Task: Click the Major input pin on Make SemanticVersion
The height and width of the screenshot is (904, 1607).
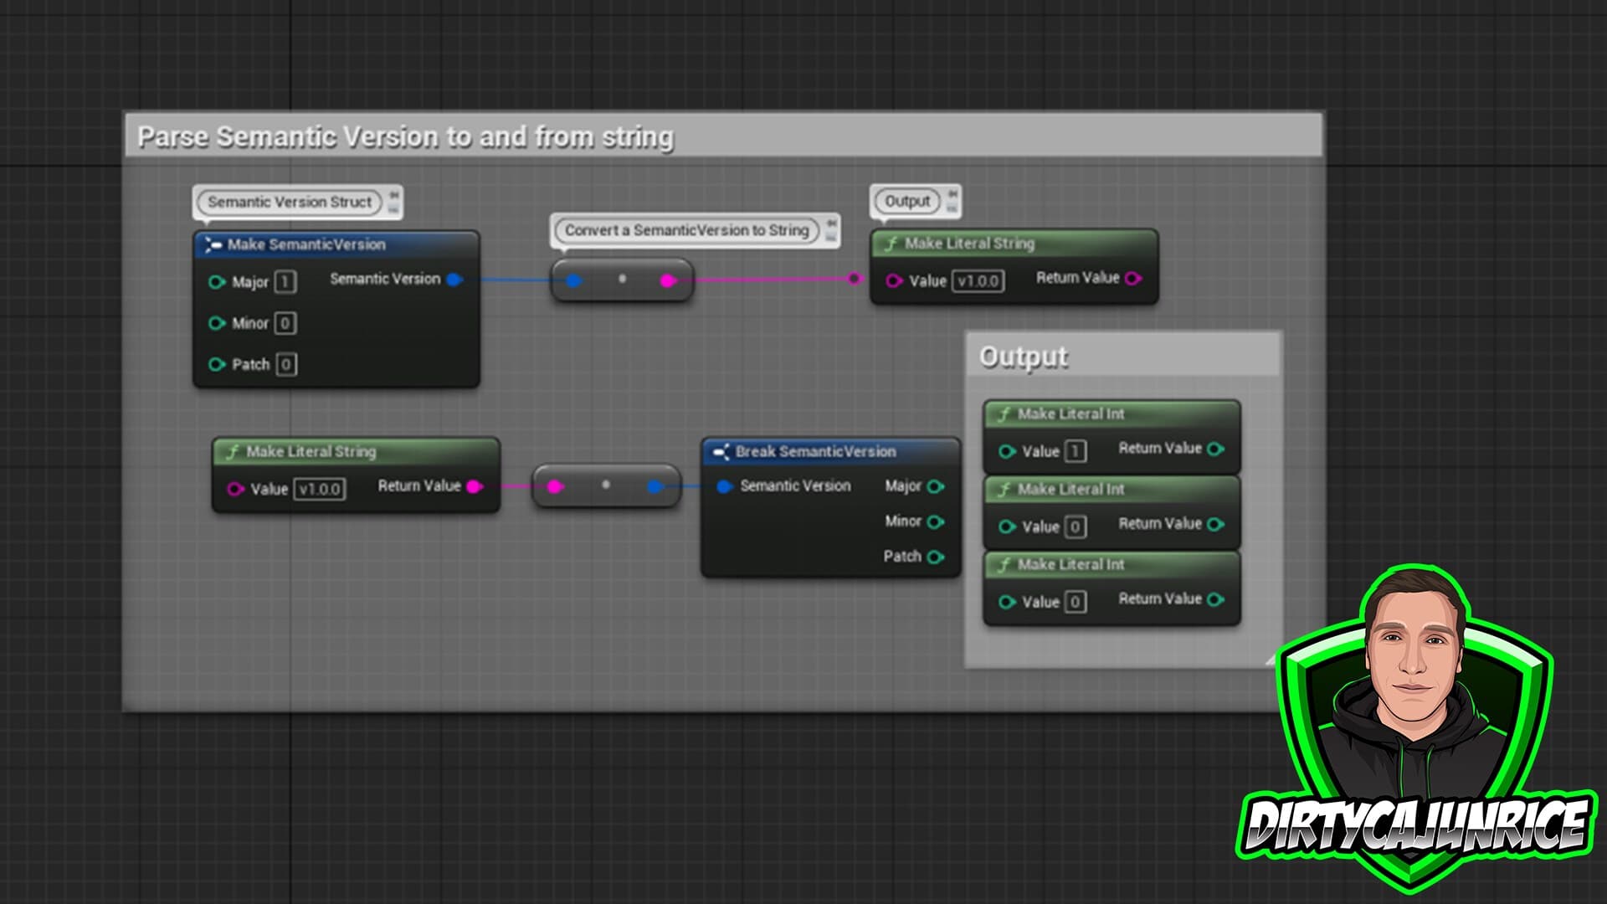Action: click(x=217, y=282)
